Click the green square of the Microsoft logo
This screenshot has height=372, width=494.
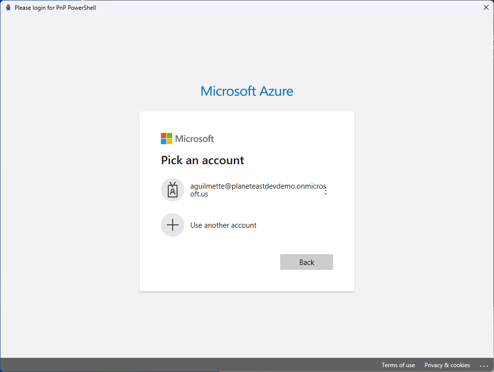point(169,135)
